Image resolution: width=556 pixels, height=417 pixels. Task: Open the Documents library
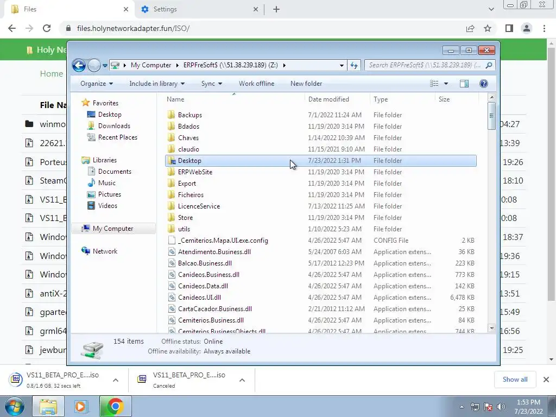click(x=115, y=172)
